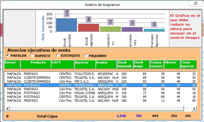Screen dimensions: 204x122
Task: Click the value 220 in Stock Disponib column
Action: pyautogui.click(x=124, y=81)
